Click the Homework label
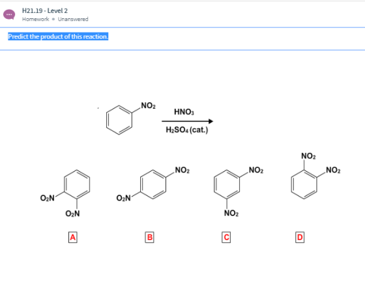The width and height of the screenshot is (365, 302). (35, 19)
